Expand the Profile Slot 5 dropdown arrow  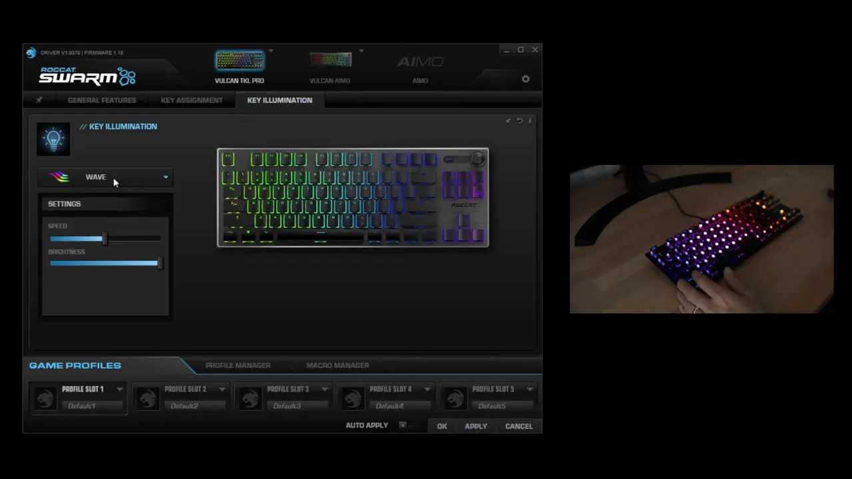click(530, 389)
